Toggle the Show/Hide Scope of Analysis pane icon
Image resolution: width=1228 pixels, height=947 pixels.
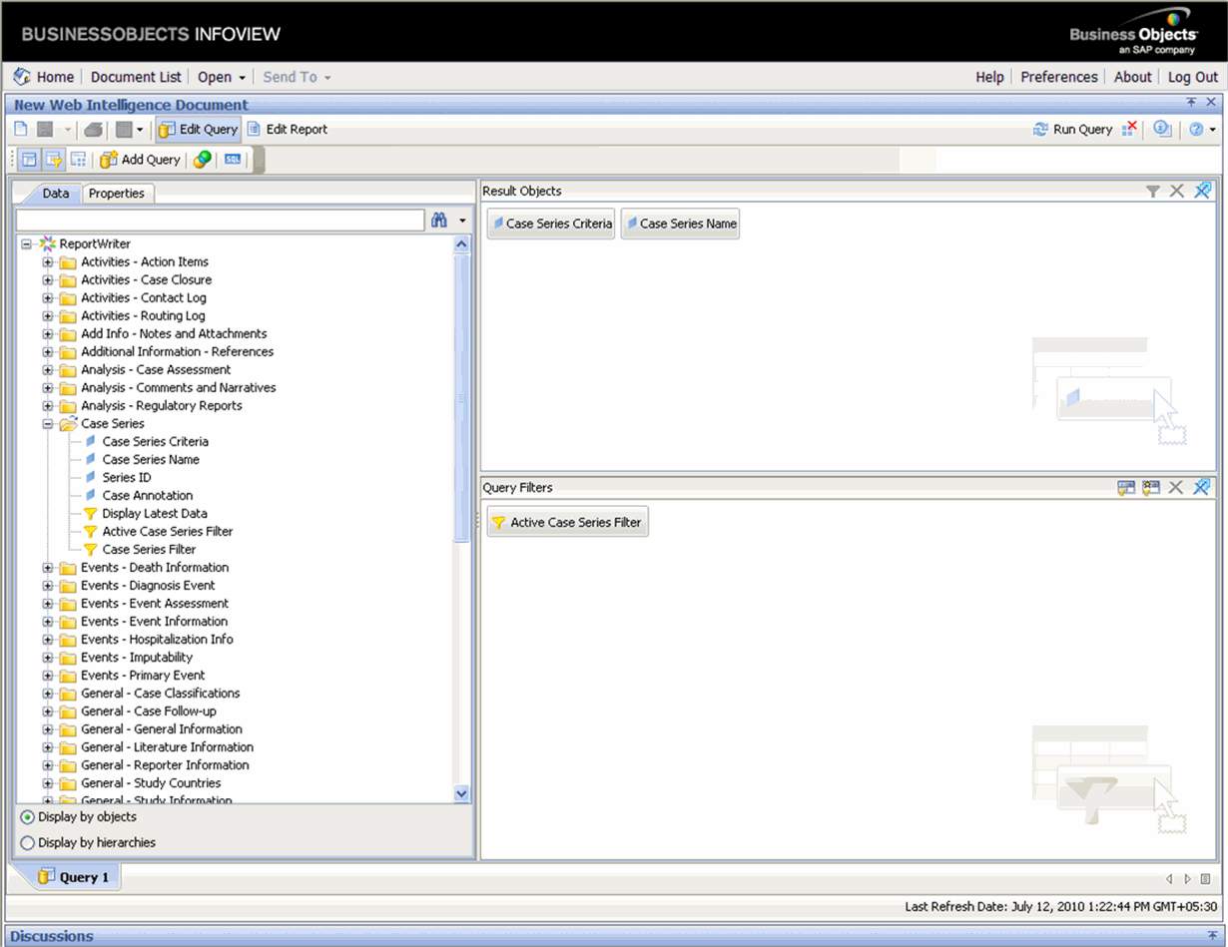[78, 160]
